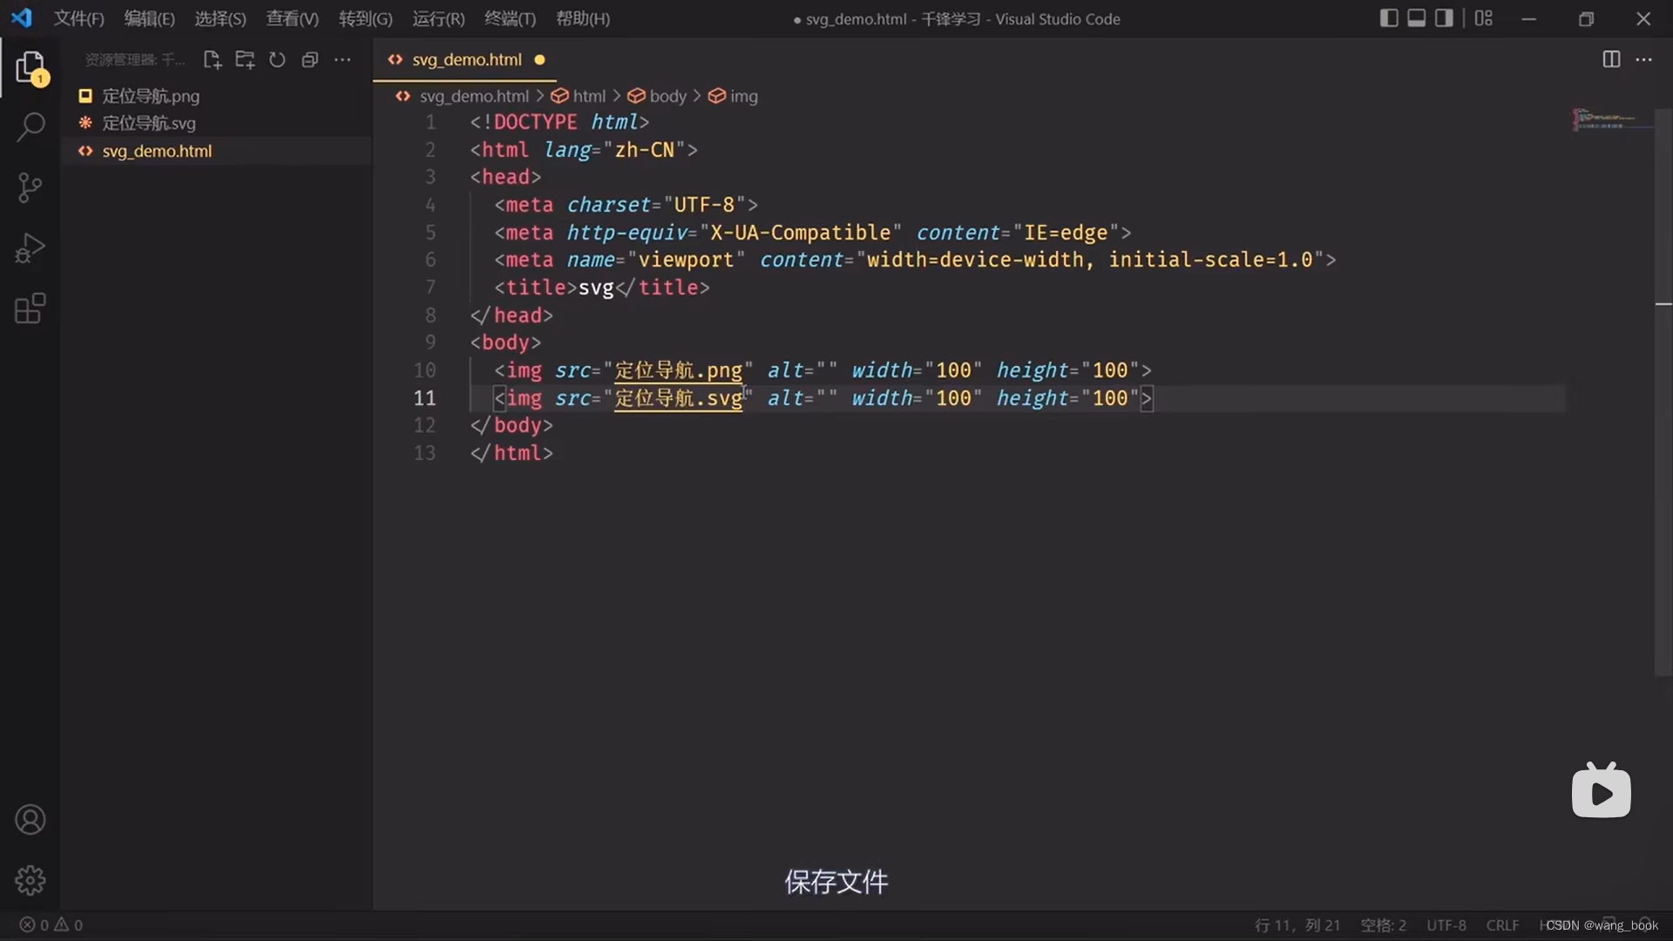
Task: Refresh the explorer file list
Action: click(x=277, y=60)
